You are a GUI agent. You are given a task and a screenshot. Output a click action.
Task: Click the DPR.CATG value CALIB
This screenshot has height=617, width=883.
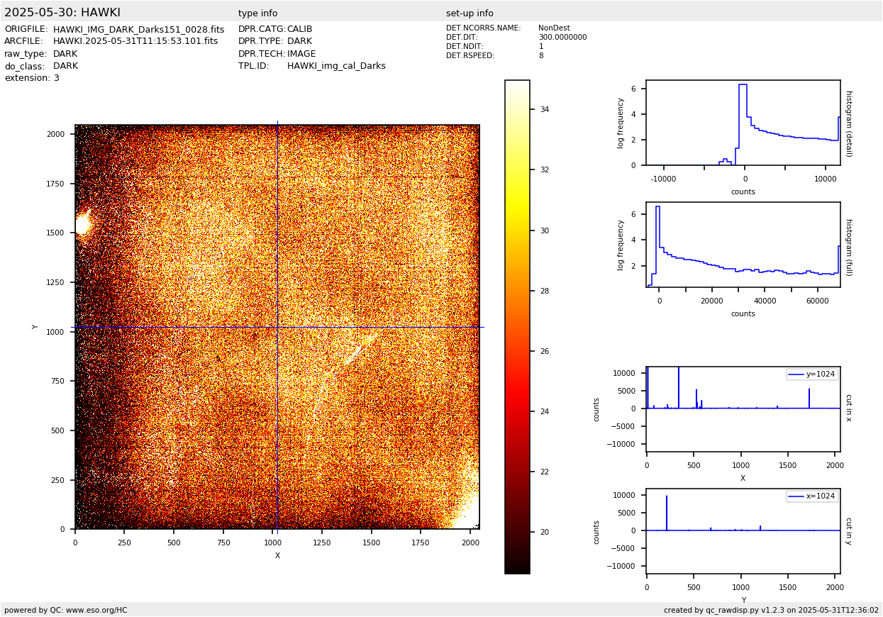299,30
